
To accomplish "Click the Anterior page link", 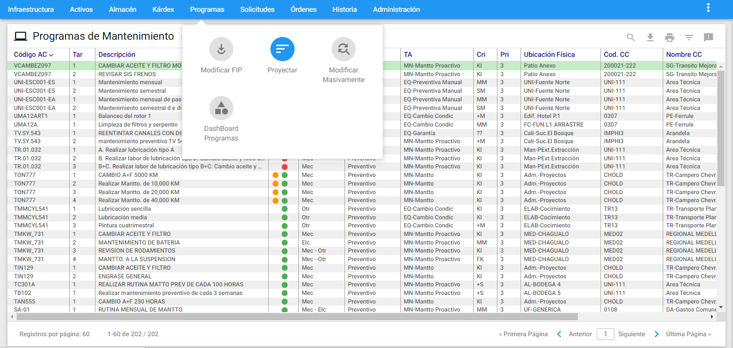I will point(580,334).
